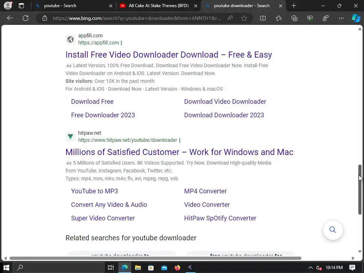This screenshot has width=364, height=273.
Task: Open 'YouTube to MP3' sitelink
Action: [95, 191]
